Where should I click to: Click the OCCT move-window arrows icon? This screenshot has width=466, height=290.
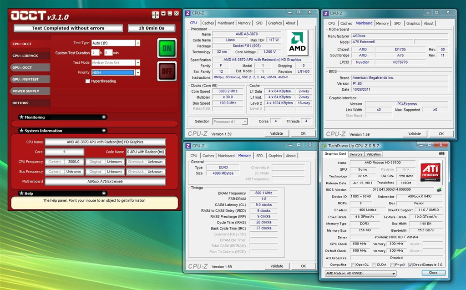(155, 15)
